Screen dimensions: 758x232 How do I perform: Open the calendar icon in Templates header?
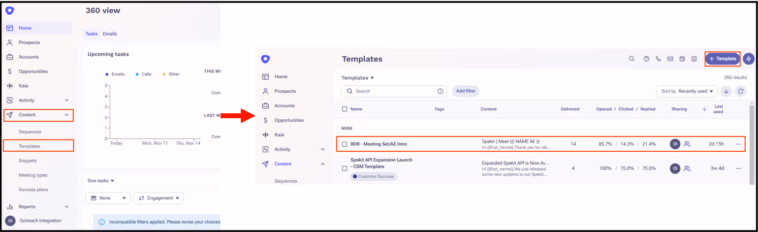(x=682, y=59)
